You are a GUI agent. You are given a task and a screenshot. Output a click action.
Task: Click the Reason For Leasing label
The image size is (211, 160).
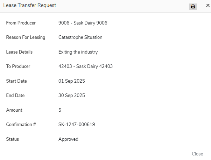point(26,37)
